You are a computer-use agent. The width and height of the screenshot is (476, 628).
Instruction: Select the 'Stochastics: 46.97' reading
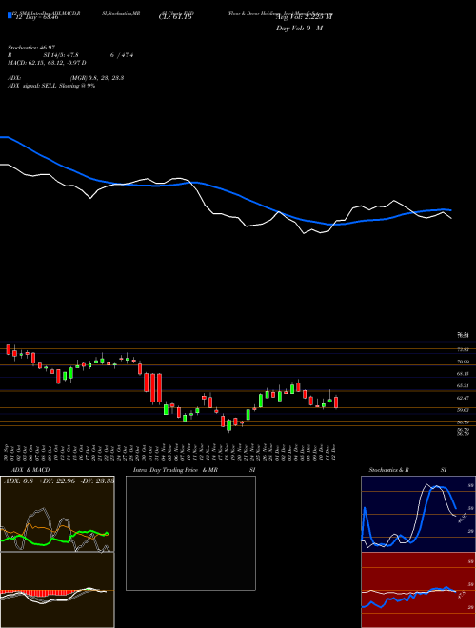[x=30, y=48]
